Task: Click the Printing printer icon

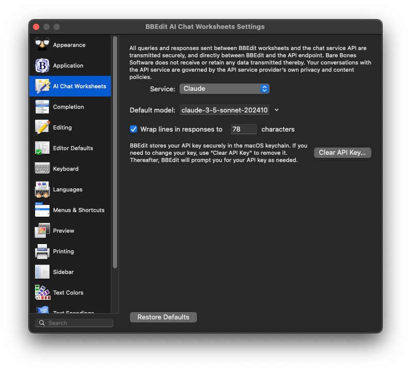Action: click(42, 251)
